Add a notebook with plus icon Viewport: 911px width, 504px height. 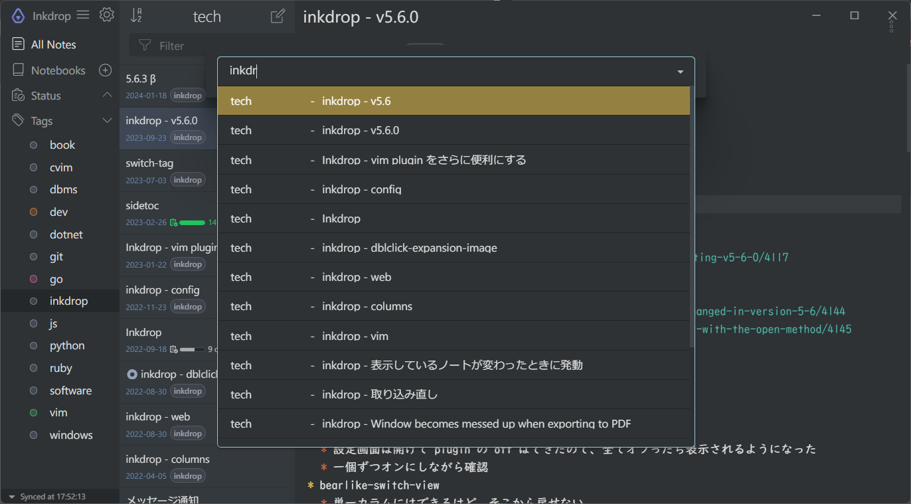click(105, 70)
